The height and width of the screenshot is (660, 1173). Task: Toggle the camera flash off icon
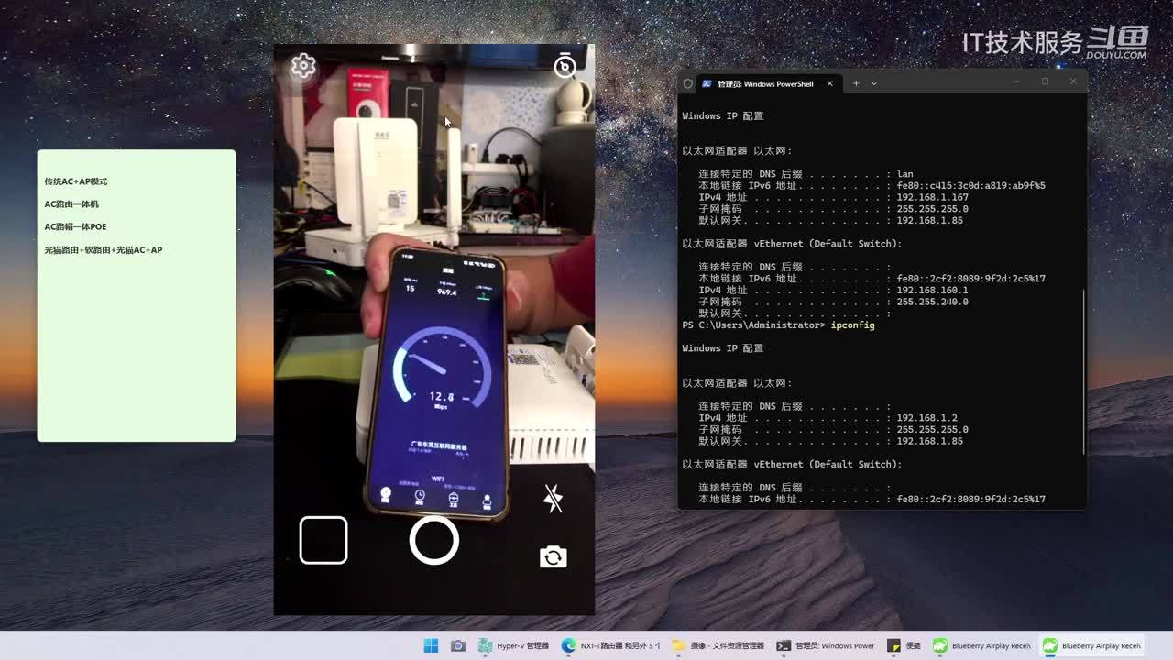pos(553,499)
